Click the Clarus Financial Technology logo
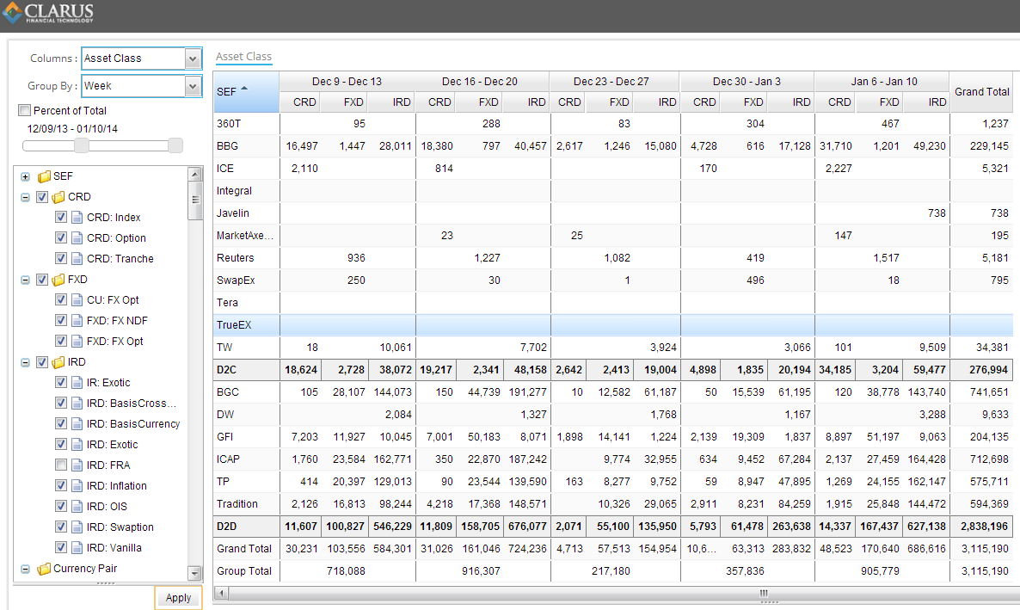 tap(48, 12)
